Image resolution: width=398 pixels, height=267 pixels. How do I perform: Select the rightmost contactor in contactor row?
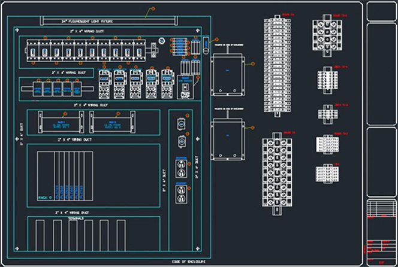coord(167,84)
